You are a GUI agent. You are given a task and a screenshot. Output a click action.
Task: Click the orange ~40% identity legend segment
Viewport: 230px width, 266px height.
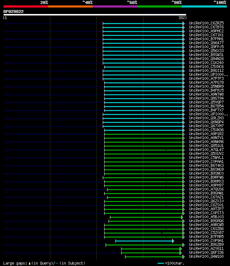coord(70,6)
